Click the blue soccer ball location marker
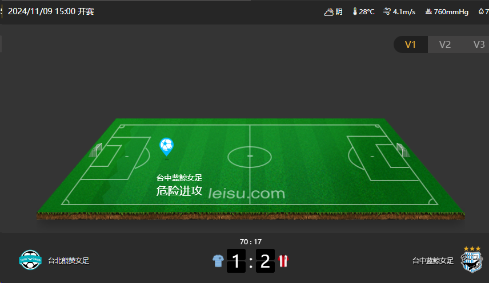 167,147
